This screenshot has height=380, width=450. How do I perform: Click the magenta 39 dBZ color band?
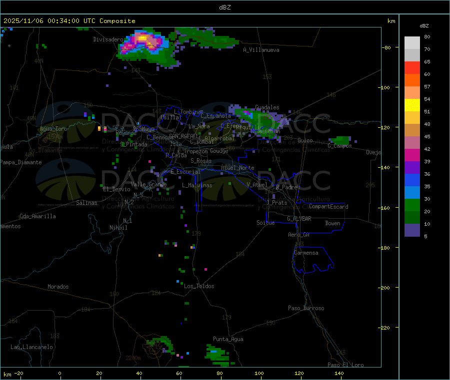412,155
